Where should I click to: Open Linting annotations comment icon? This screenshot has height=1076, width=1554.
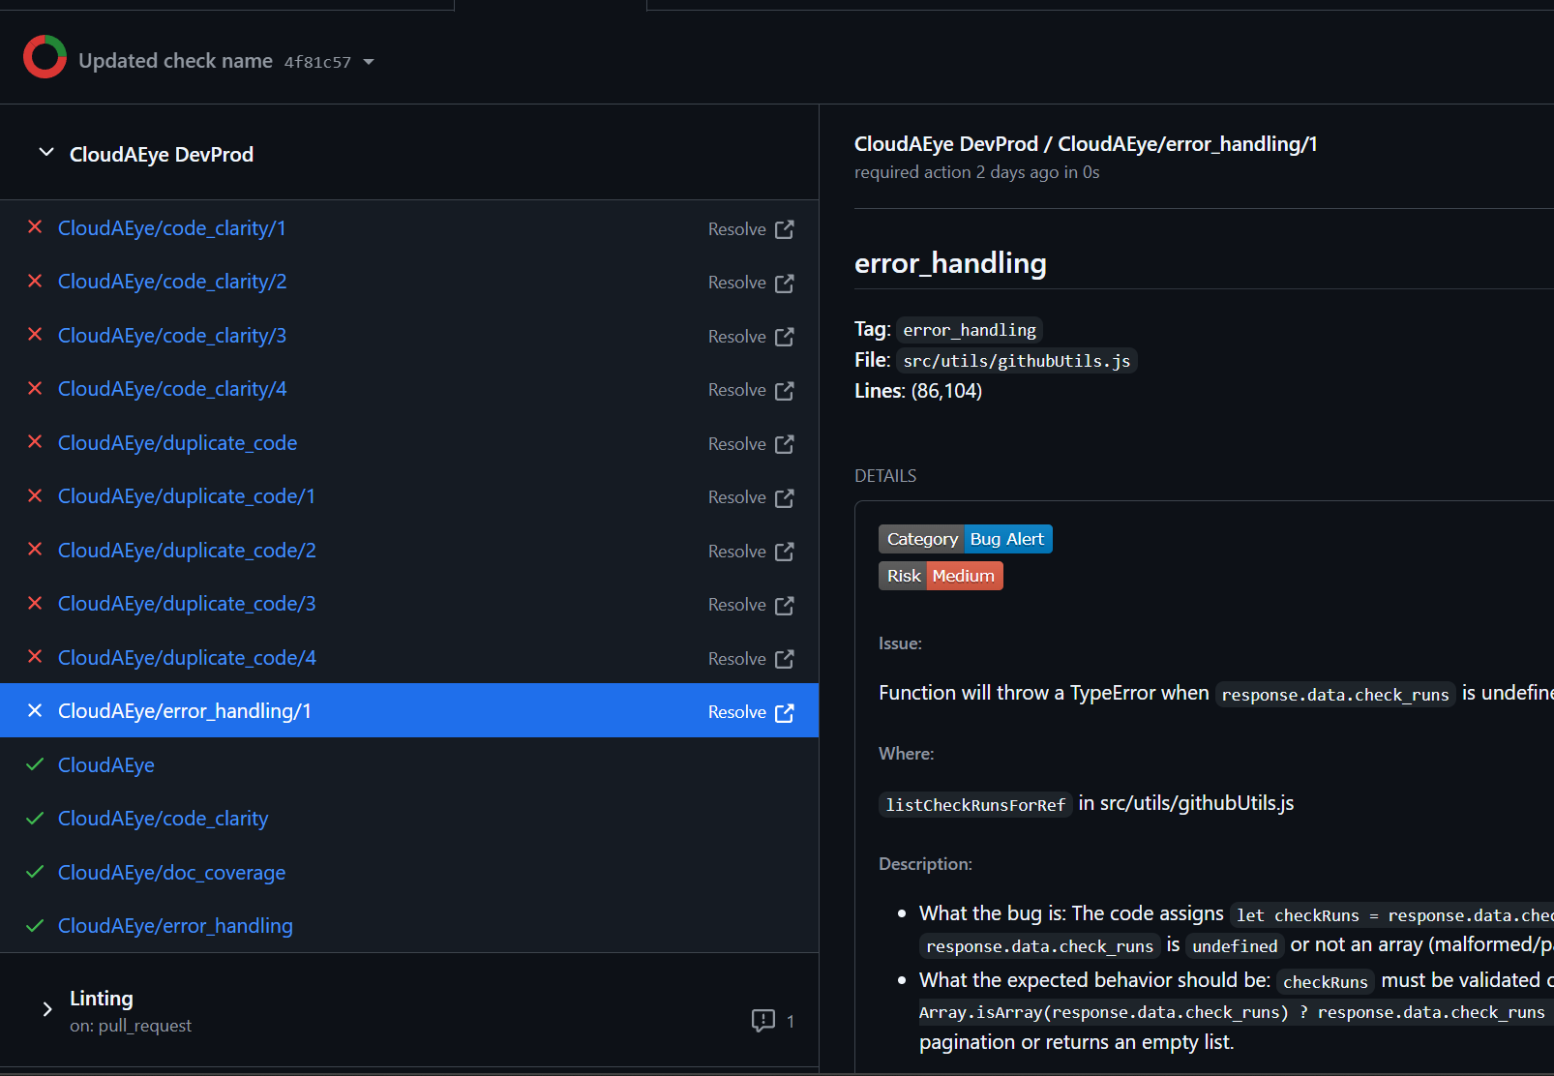[762, 1021]
